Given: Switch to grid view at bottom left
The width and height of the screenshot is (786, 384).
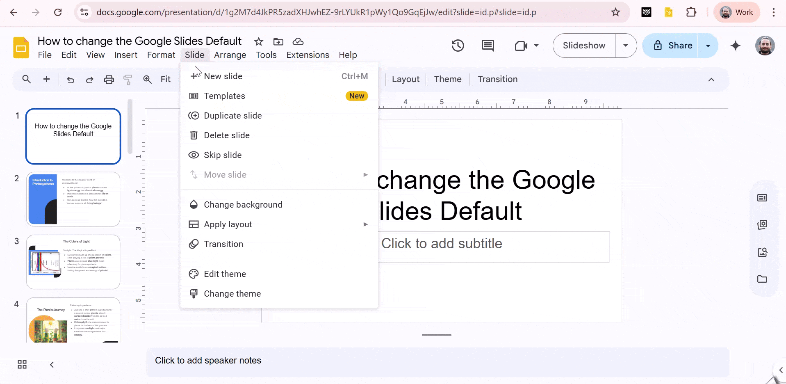Looking at the screenshot, I should click(x=22, y=364).
